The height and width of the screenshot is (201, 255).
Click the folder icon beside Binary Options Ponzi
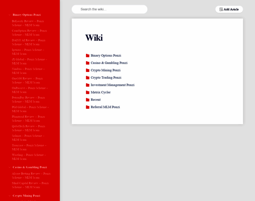tap(88, 56)
